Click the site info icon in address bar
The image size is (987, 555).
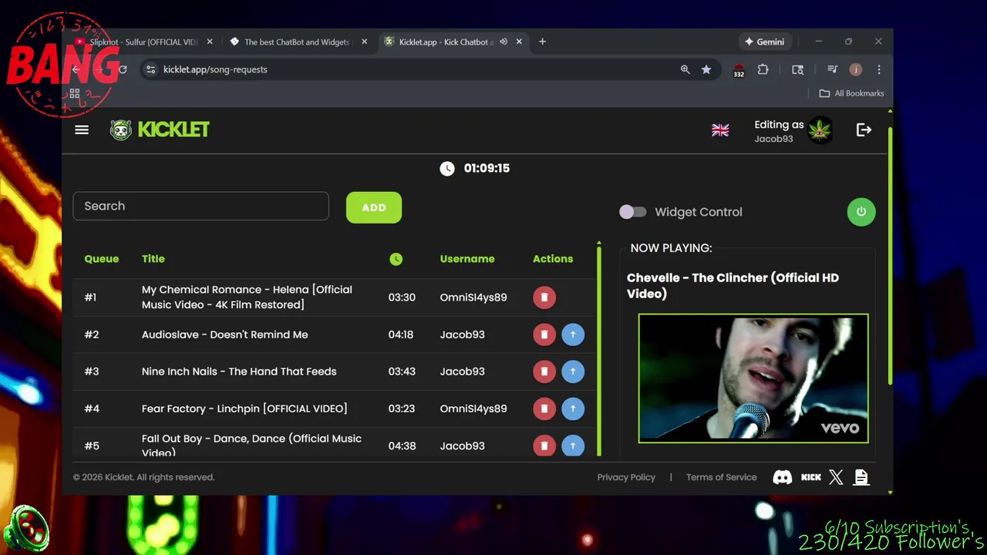point(151,69)
